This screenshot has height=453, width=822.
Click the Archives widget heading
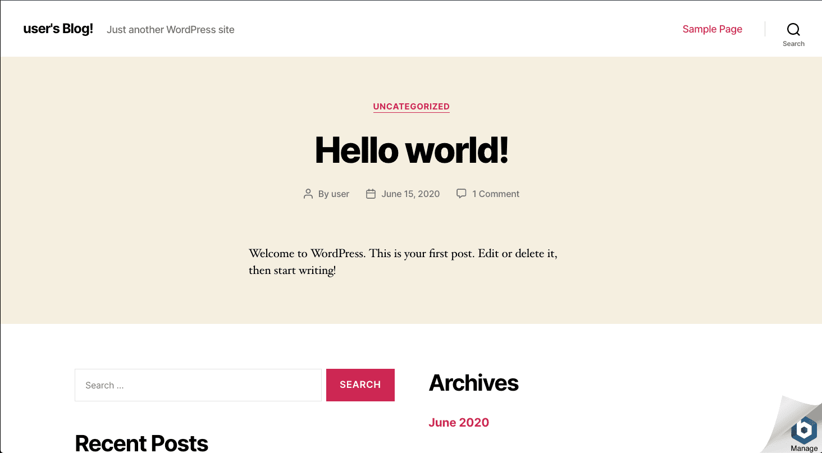click(x=474, y=383)
